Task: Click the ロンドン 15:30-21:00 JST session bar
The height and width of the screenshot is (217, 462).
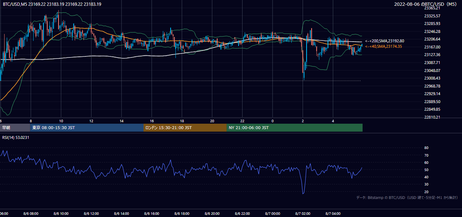Action: point(185,128)
